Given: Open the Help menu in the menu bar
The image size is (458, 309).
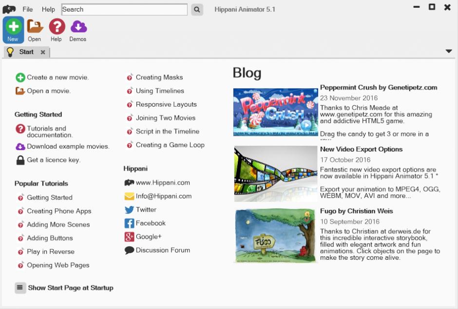Looking at the screenshot, I should tap(48, 9).
